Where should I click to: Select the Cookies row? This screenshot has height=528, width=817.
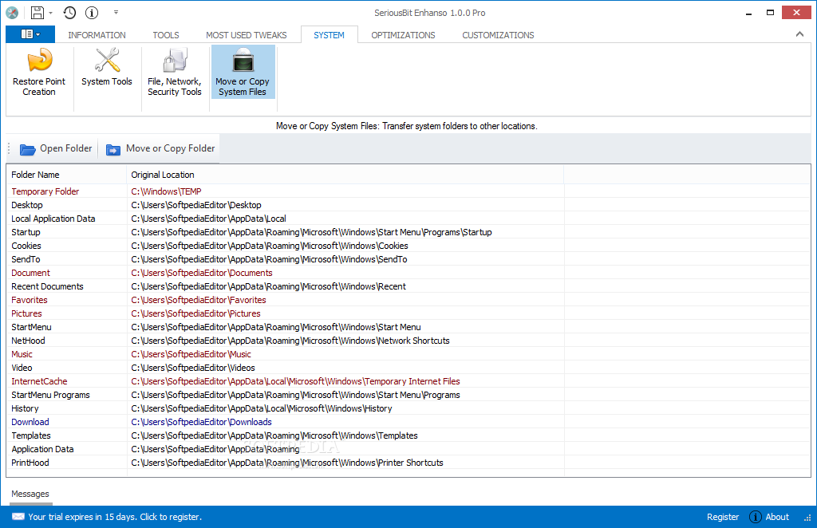point(408,246)
